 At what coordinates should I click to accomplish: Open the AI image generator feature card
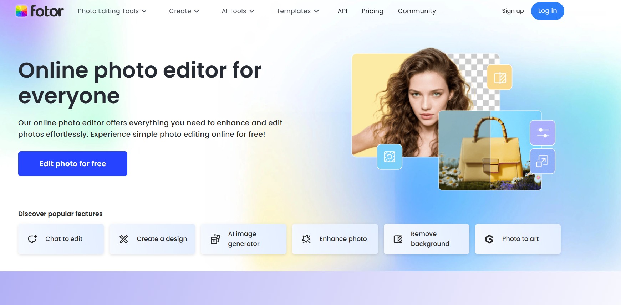(244, 239)
